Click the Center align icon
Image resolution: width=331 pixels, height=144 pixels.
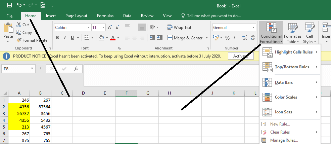click(135, 38)
